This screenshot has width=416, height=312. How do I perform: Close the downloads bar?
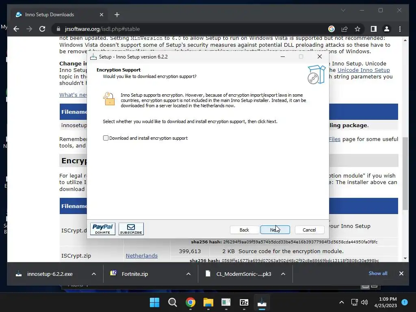click(401, 273)
